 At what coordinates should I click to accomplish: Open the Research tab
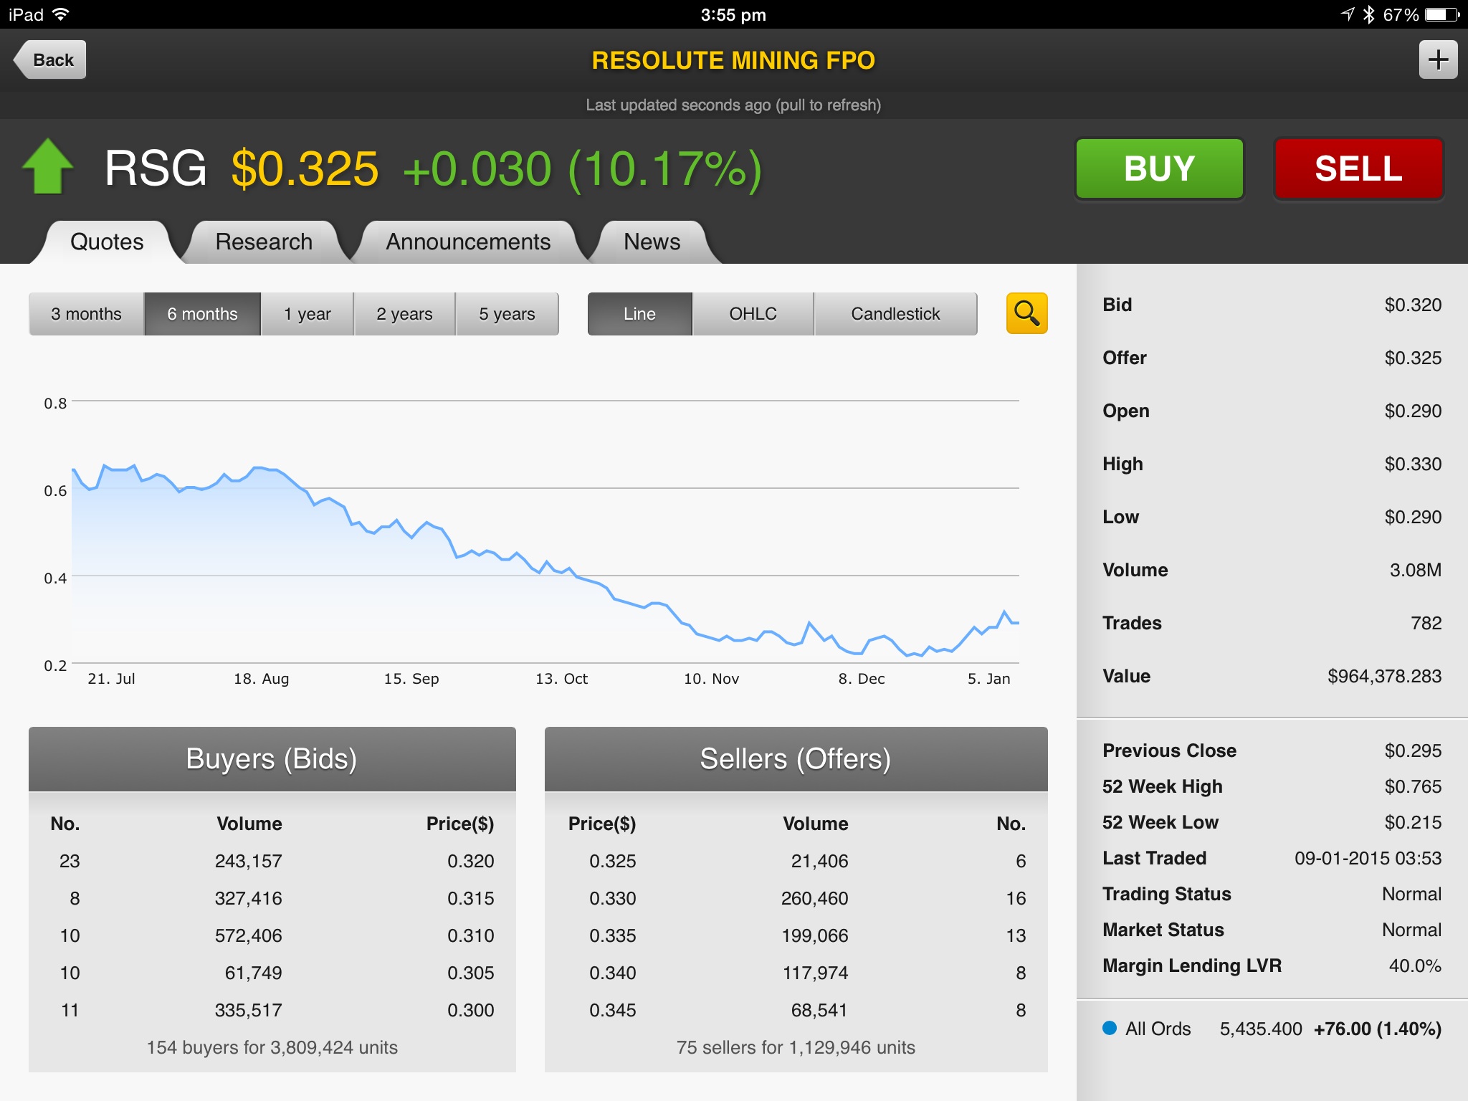click(x=264, y=242)
